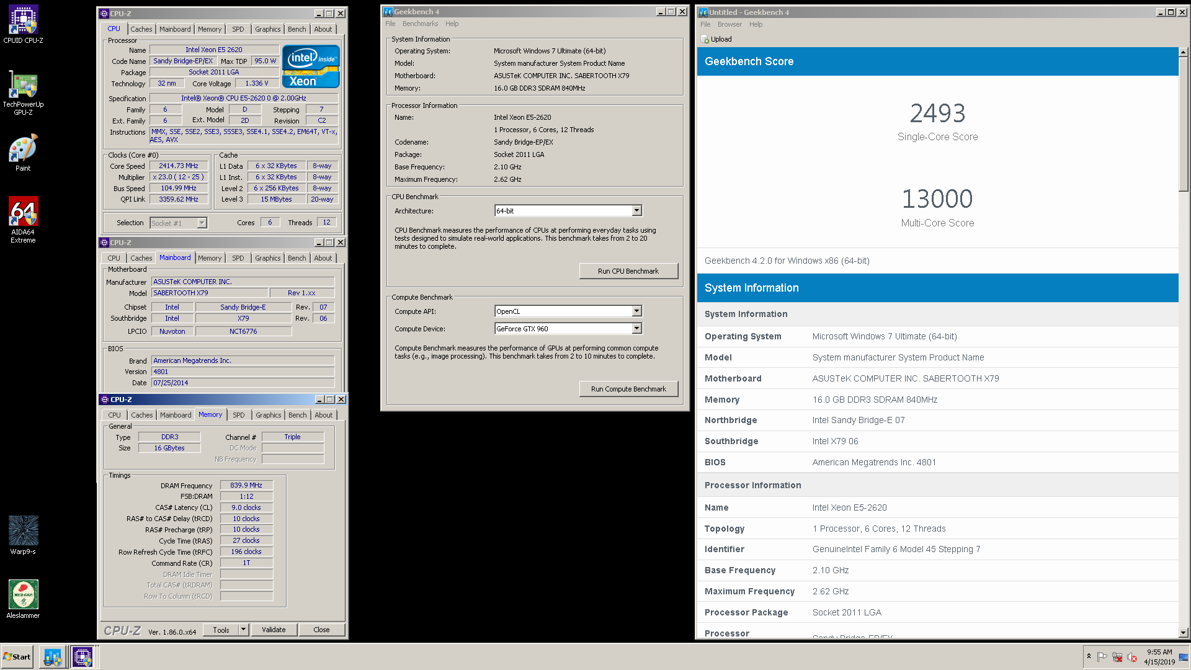Click the Threads count field showing 12
The width and height of the screenshot is (1191, 670).
(326, 223)
